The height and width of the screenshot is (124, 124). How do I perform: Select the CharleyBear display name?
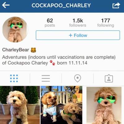(15, 50)
